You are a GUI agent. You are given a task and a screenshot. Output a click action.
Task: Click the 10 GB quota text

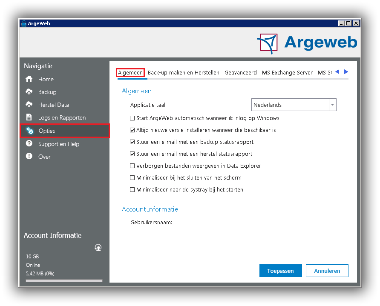click(x=32, y=256)
